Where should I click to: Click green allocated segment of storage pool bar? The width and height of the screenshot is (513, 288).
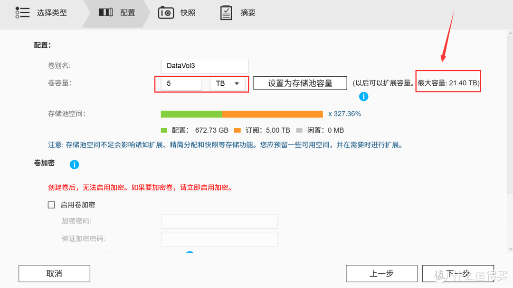[x=191, y=114]
